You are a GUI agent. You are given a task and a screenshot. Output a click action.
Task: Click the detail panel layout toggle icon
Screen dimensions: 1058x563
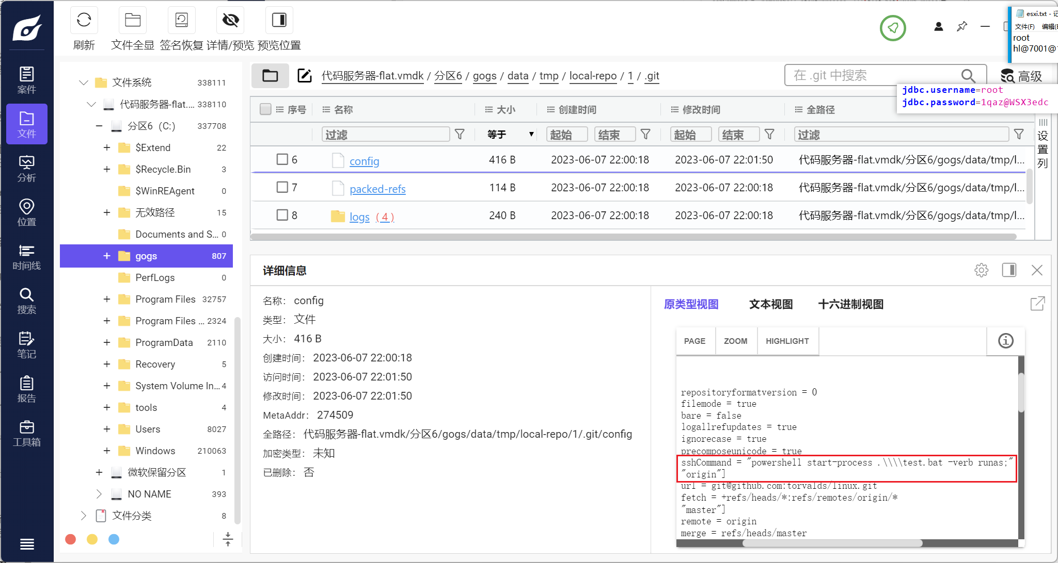[1009, 270]
